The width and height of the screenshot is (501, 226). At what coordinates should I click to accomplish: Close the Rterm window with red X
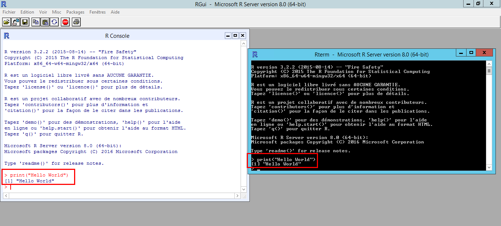pyautogui.click(x=484, y=52)
